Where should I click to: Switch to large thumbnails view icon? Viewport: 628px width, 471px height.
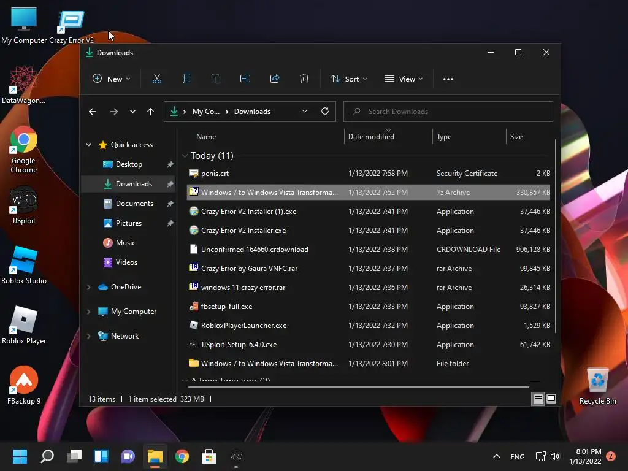551,399
